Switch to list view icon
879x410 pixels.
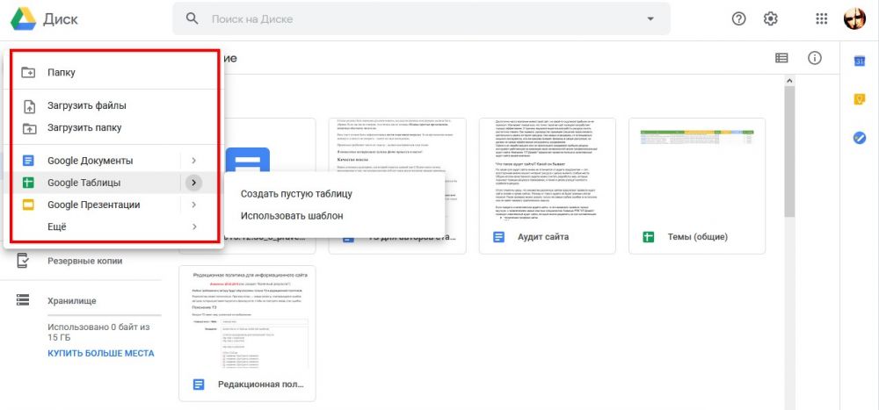coord(781,58)
